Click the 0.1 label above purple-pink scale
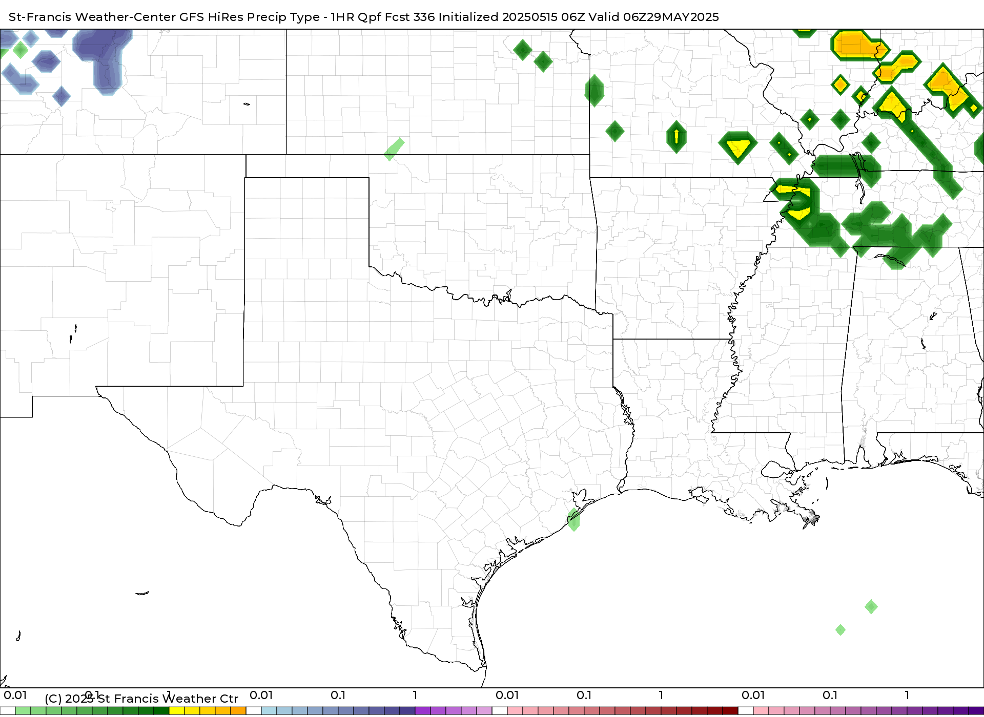This screenshot has width=984, height=717. pyautogui.click(x=830, y=695)
